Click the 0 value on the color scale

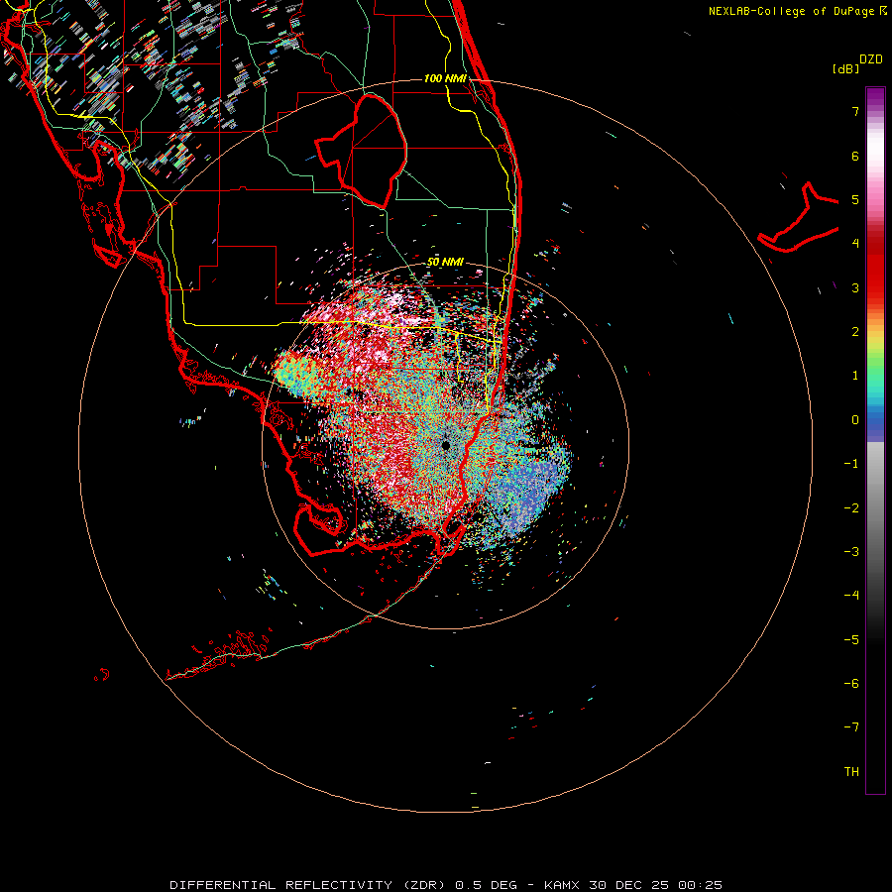(x=855, y=420)
